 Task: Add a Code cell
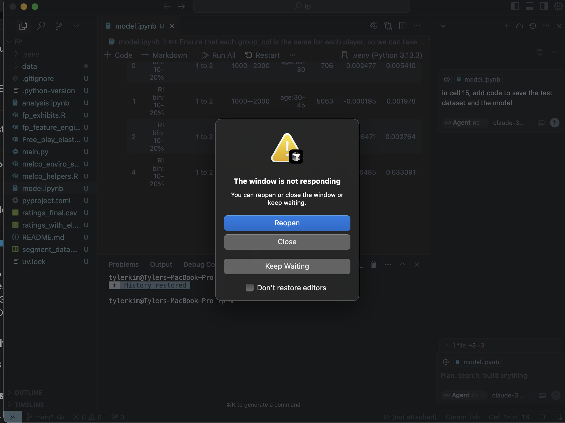118,55
